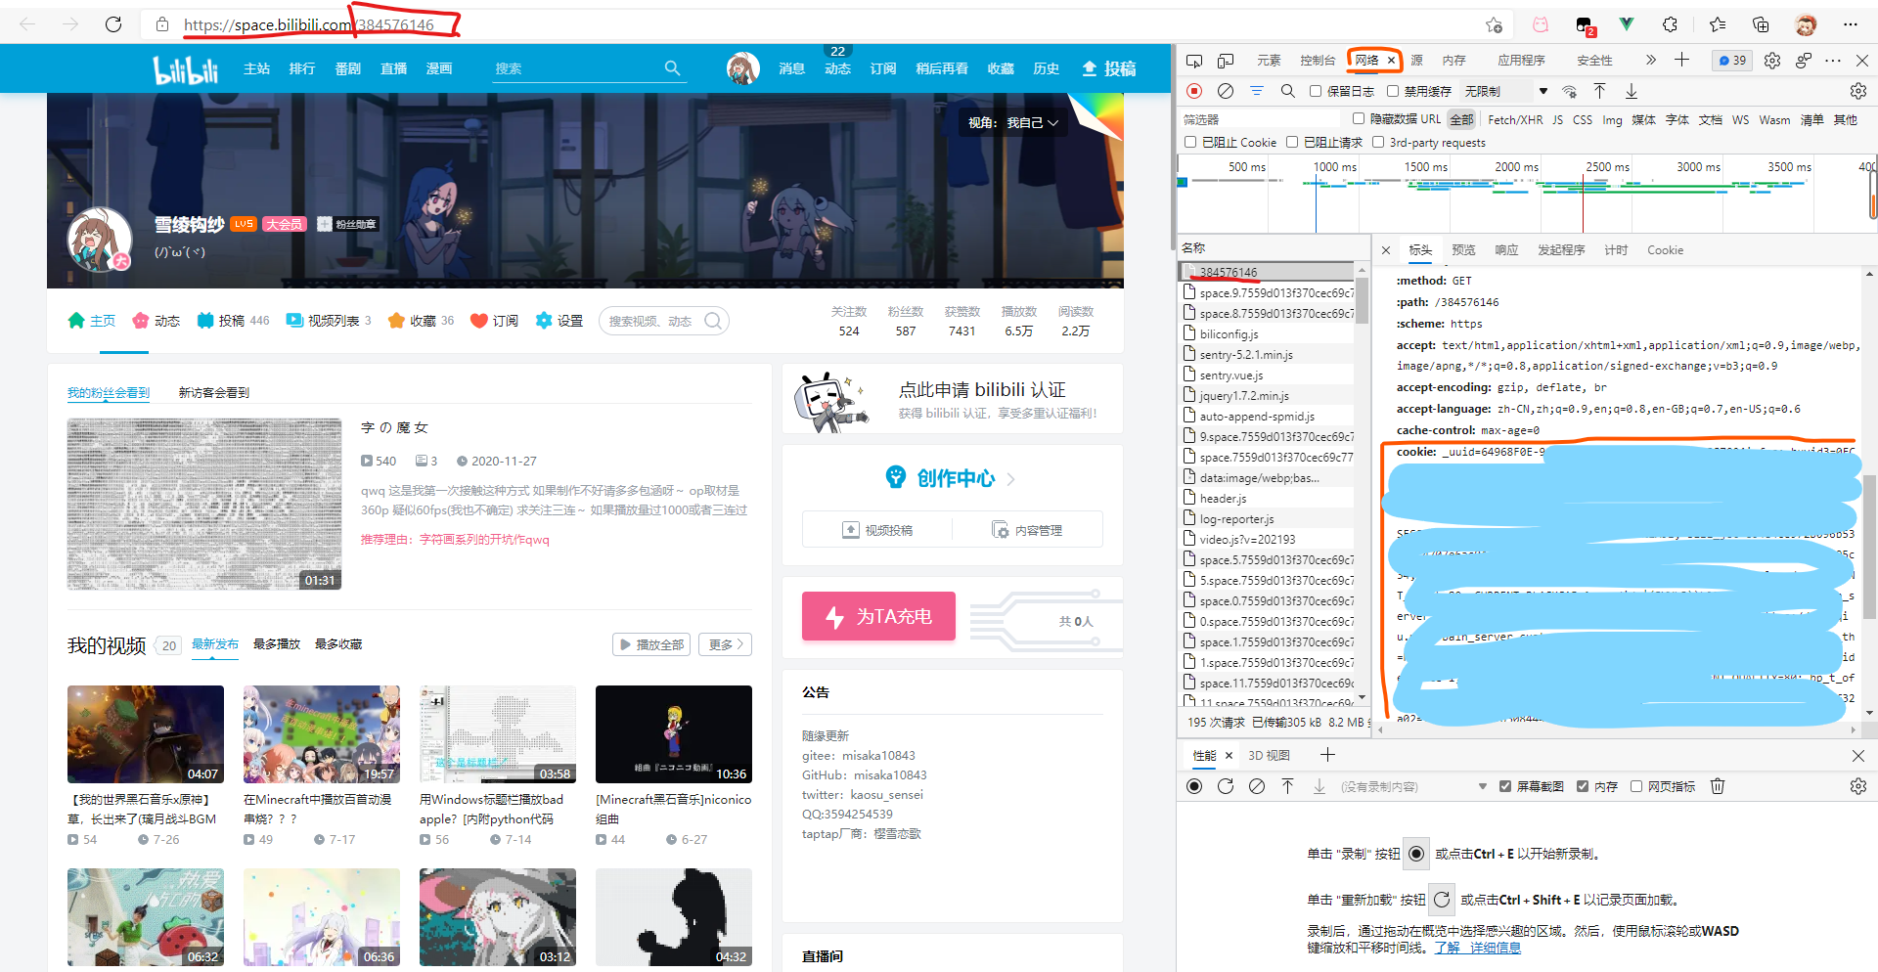1878x972 pixels.
Task: Clear the network log with the circle-slash icon
Action: pyautogui.click(x=1225, y=91)
